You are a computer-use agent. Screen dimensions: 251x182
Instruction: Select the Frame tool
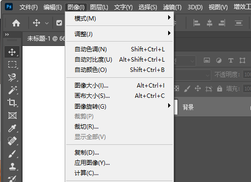click(12, 115)
